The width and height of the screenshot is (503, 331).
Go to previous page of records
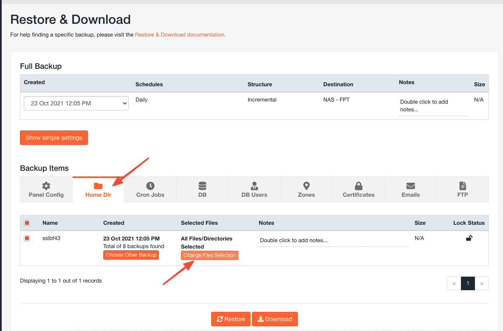454,283
